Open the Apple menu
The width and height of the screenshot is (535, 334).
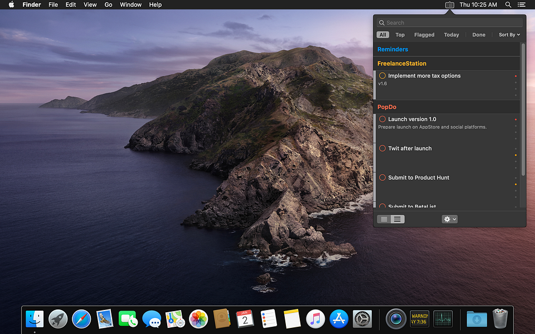pyautogui.click(x=11, y=4)
